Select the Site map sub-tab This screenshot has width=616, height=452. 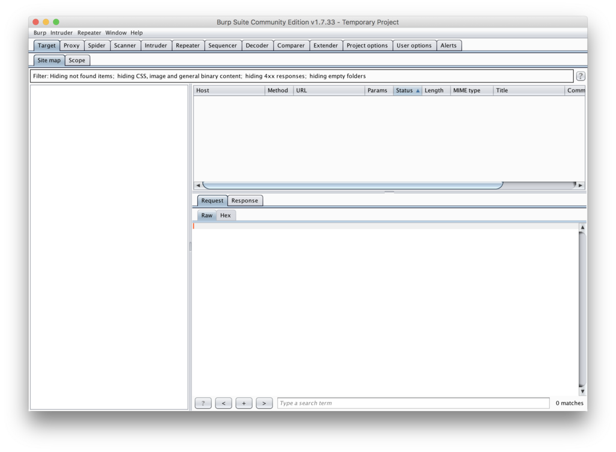pos(49,60)
